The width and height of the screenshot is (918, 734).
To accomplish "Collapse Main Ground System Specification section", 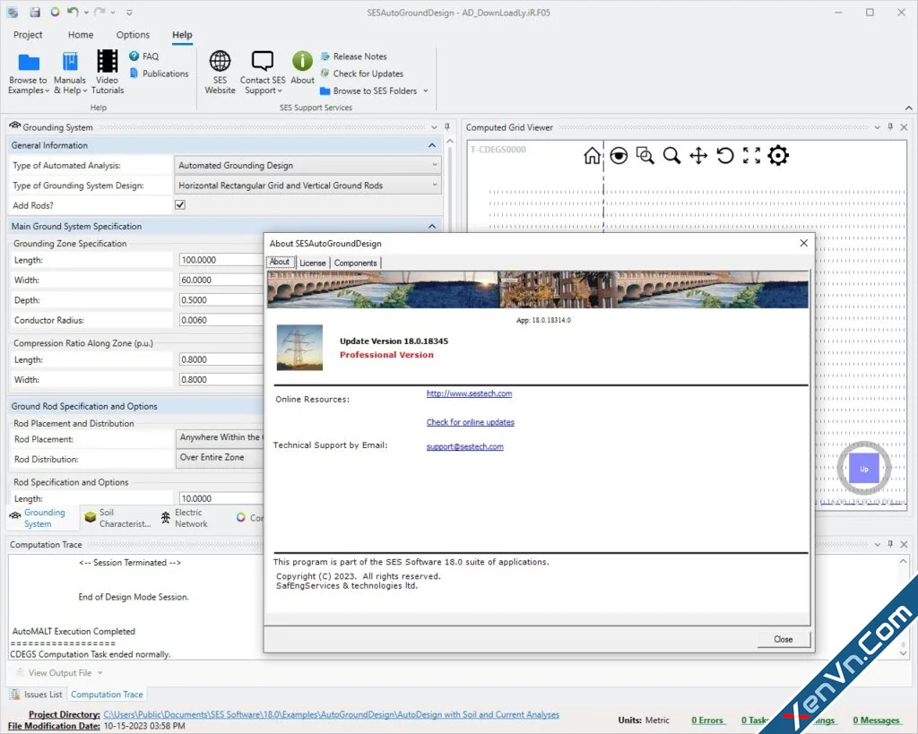I will (x=432, y=227).
